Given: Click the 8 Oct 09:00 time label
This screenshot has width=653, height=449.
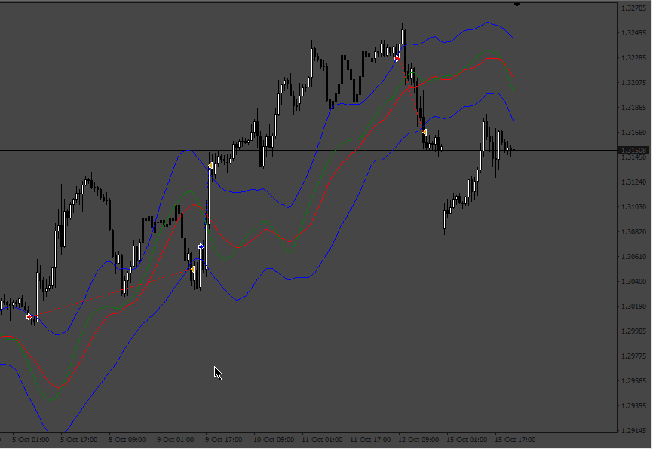Looking at the screenshot, I should click(127, 440).
